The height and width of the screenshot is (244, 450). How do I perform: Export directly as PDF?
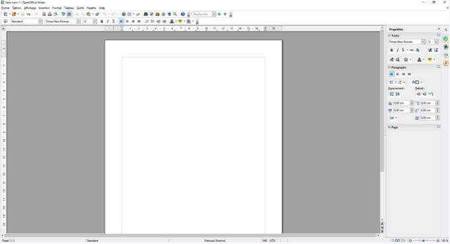[x=44, y=14]
